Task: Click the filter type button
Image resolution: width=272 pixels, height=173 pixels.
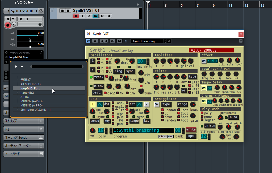Action: 193,77
